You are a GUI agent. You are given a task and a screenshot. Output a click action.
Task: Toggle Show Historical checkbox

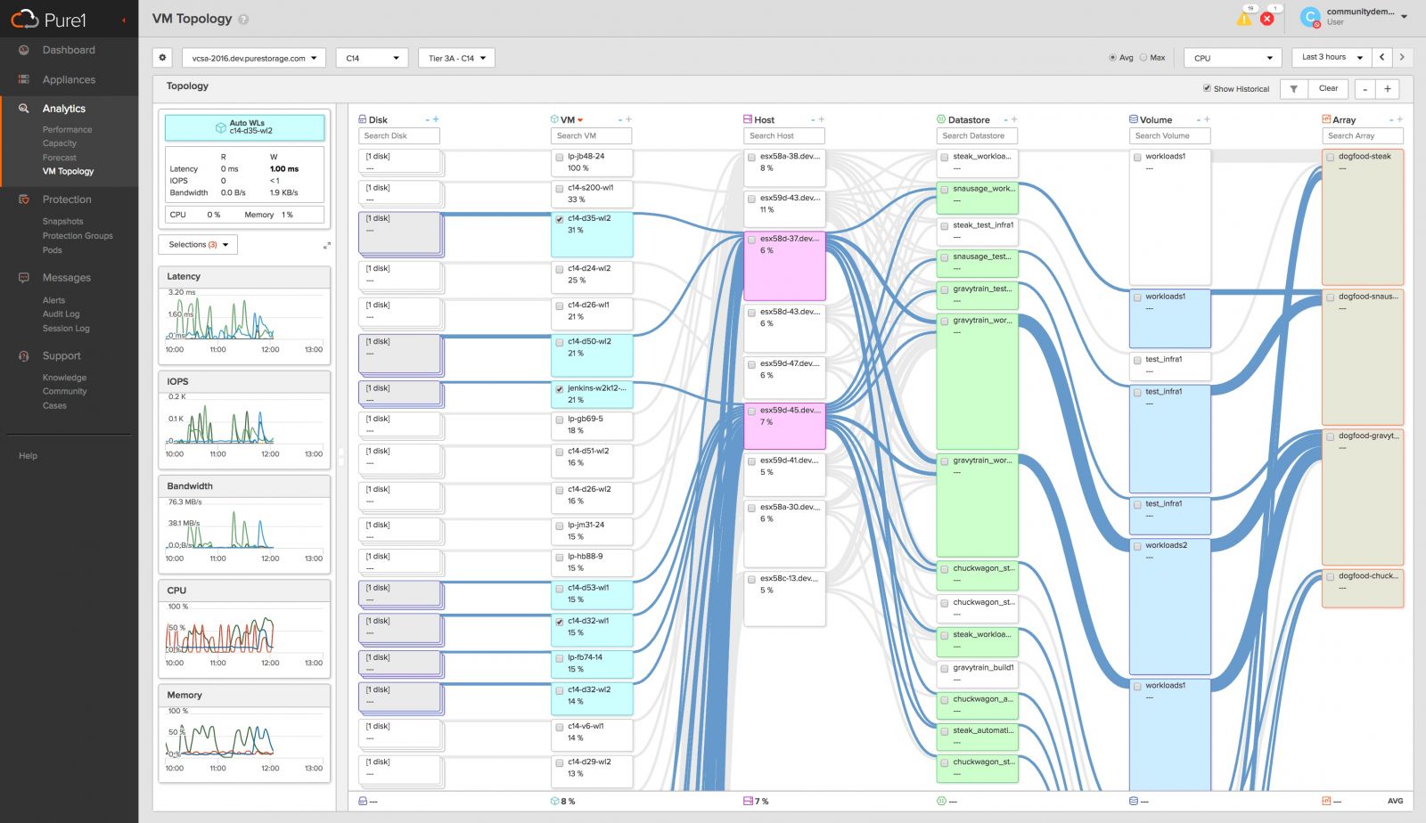[1207, 88]
